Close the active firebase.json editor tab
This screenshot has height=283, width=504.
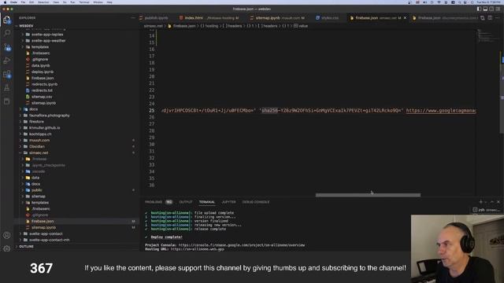(x=405, y=18)
